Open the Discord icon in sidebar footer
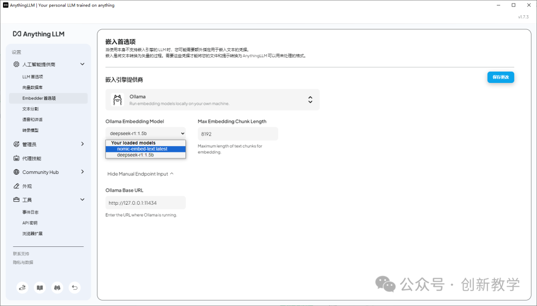This screenshot has width=537, height=306. pyautogui.click(x=57, y=288)
